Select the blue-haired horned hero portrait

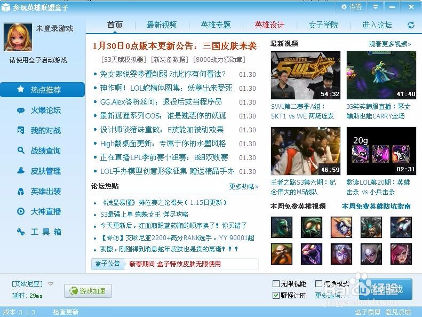pyautogui.click(x=341, y=227)
